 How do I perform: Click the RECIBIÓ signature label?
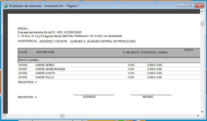[x=148, y=97]
